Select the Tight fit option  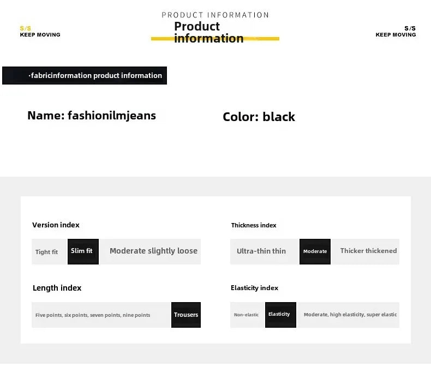click(x=47, y=252)
